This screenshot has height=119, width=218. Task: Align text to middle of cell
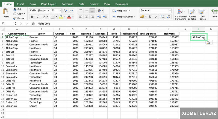[x=87, y=11]
